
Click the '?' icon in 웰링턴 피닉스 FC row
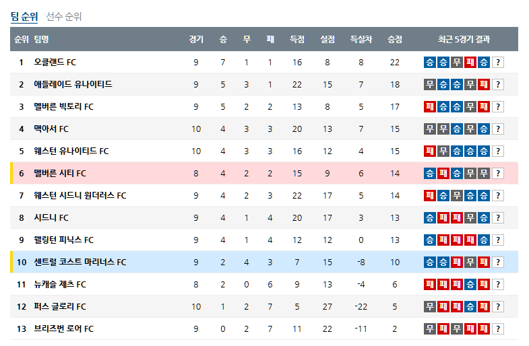(498, 240)
